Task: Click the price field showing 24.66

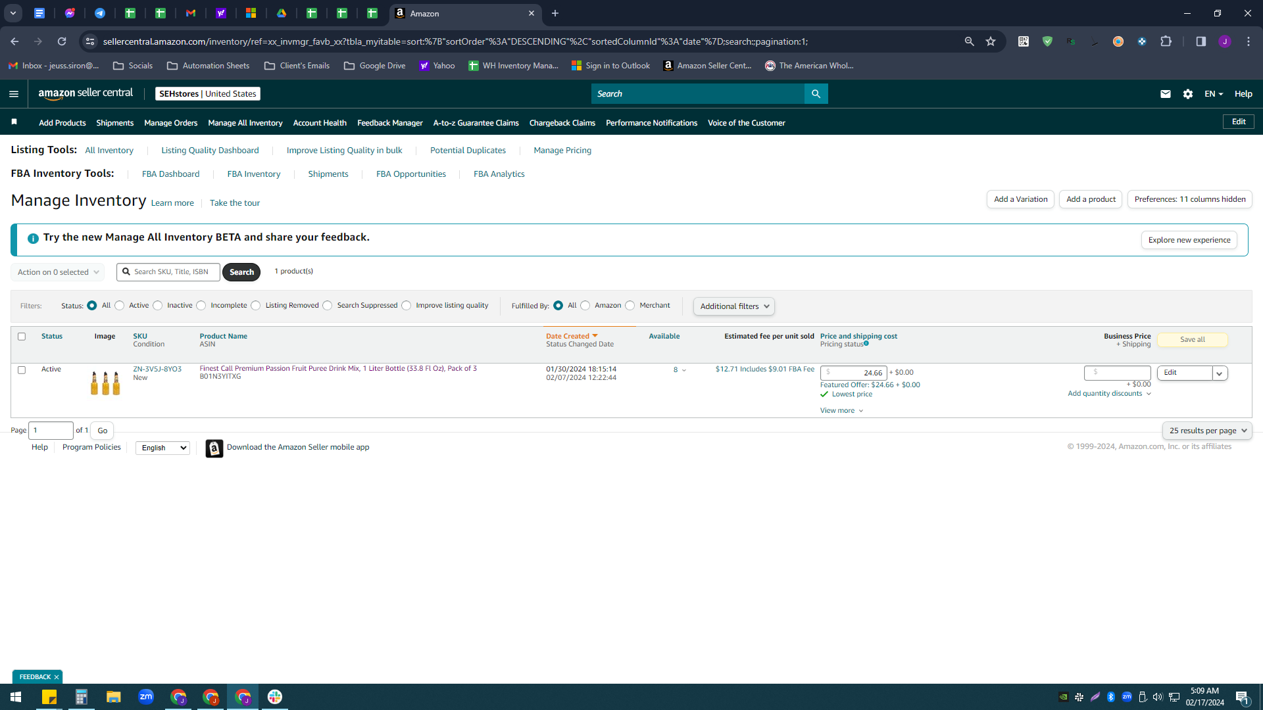Action: click(x=854, y=373)
